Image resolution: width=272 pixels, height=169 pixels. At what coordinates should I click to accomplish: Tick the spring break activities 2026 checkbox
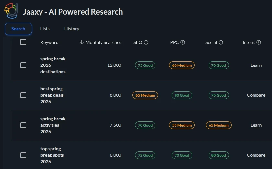tap(23, 125)
